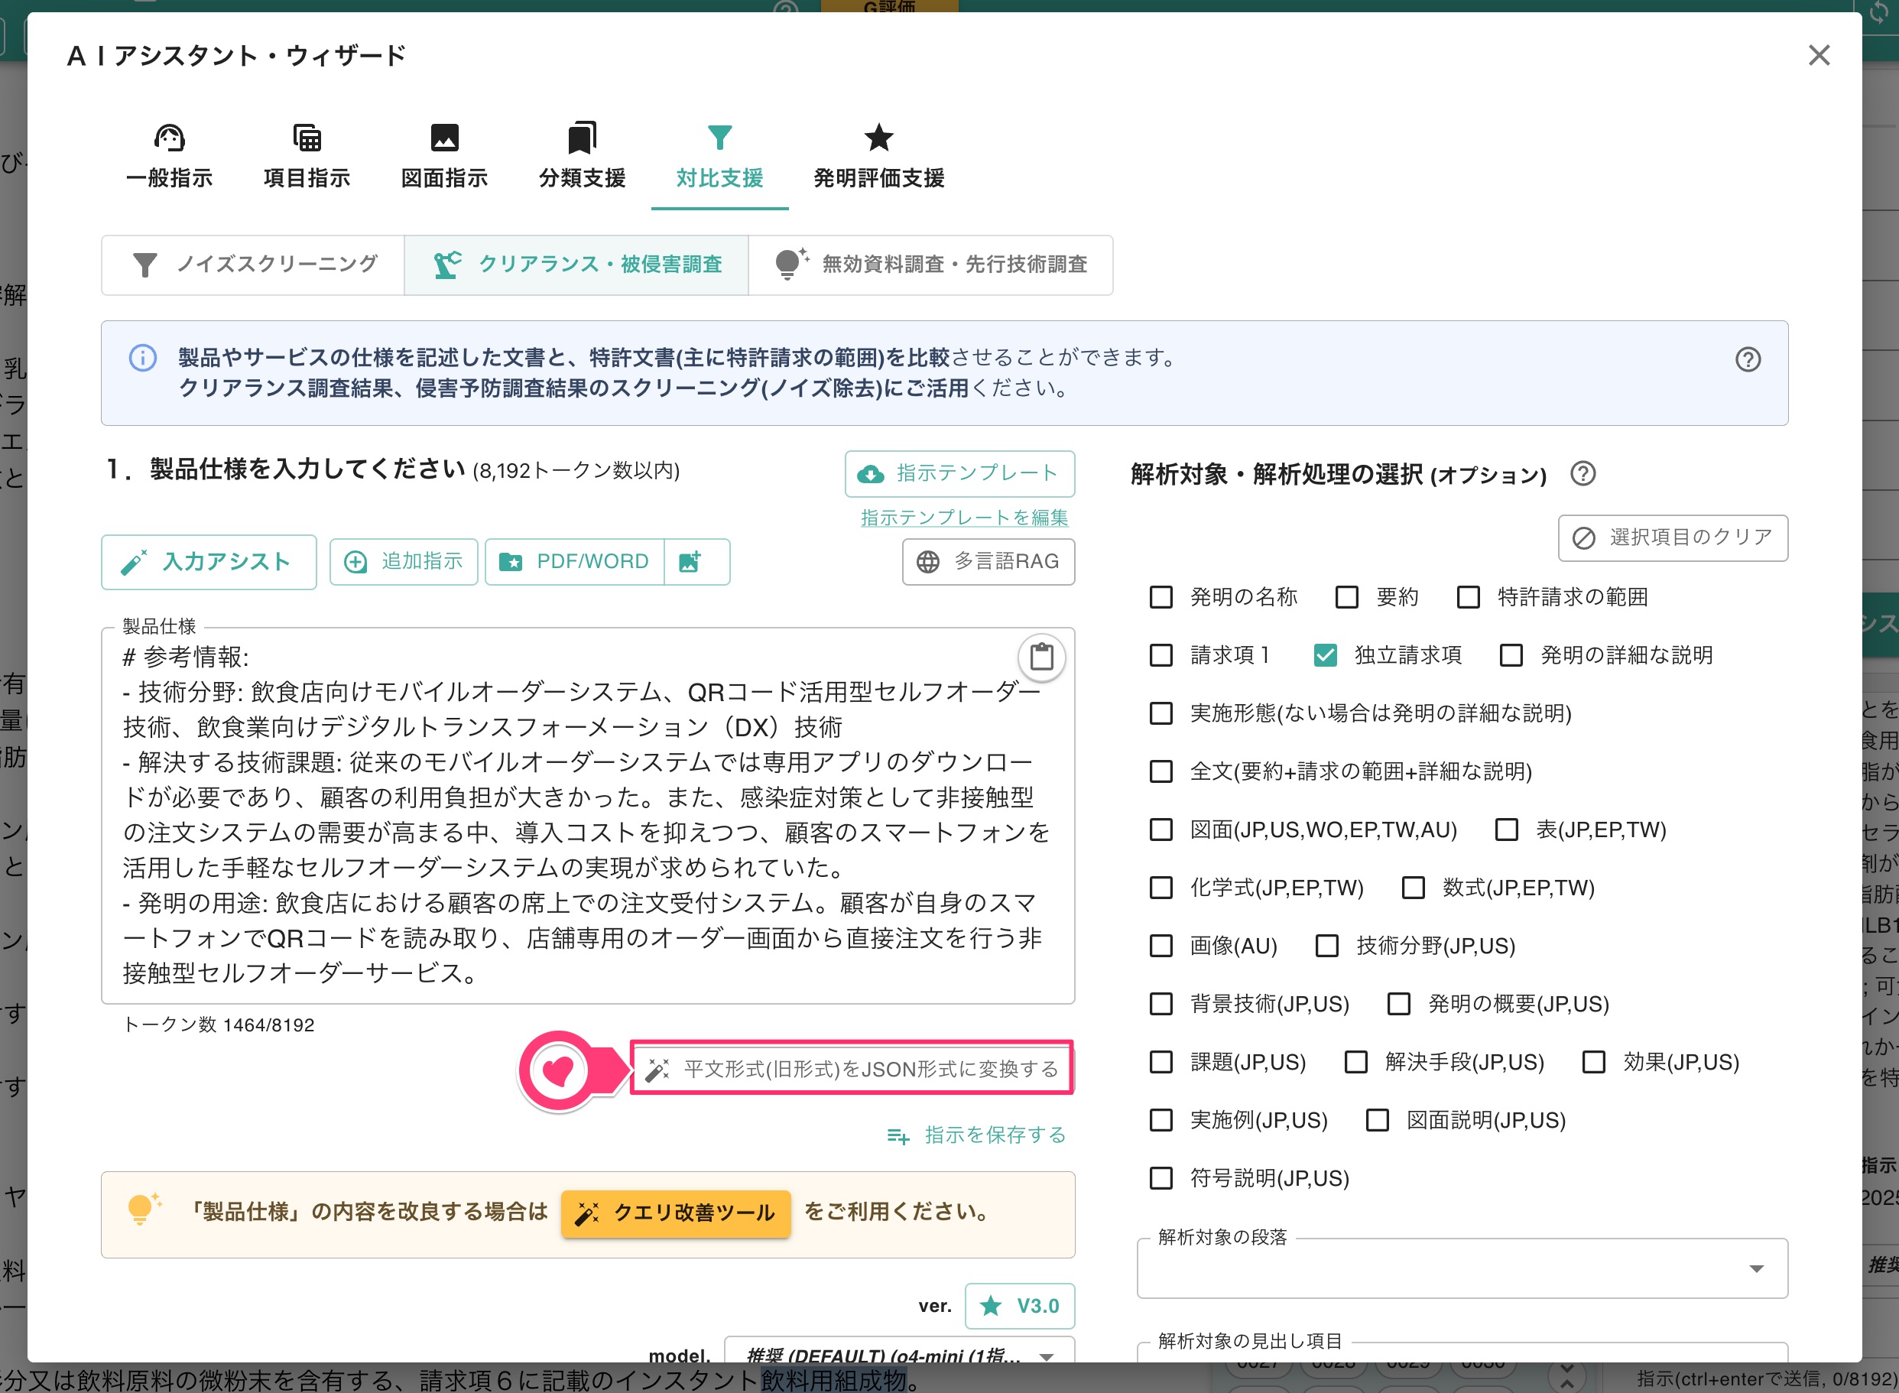Open the 項目指示 tab

click(307, 157)
